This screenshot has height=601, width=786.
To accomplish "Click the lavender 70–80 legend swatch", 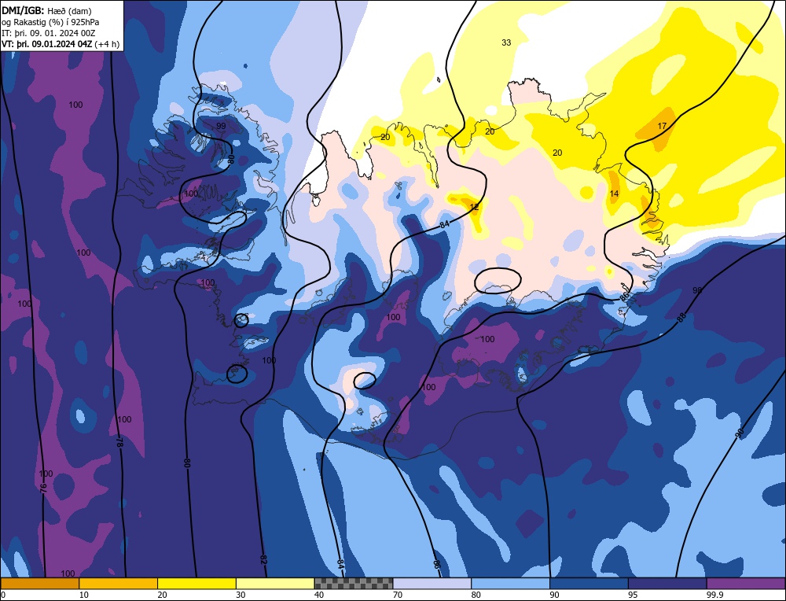I will [x=432, y=584].
